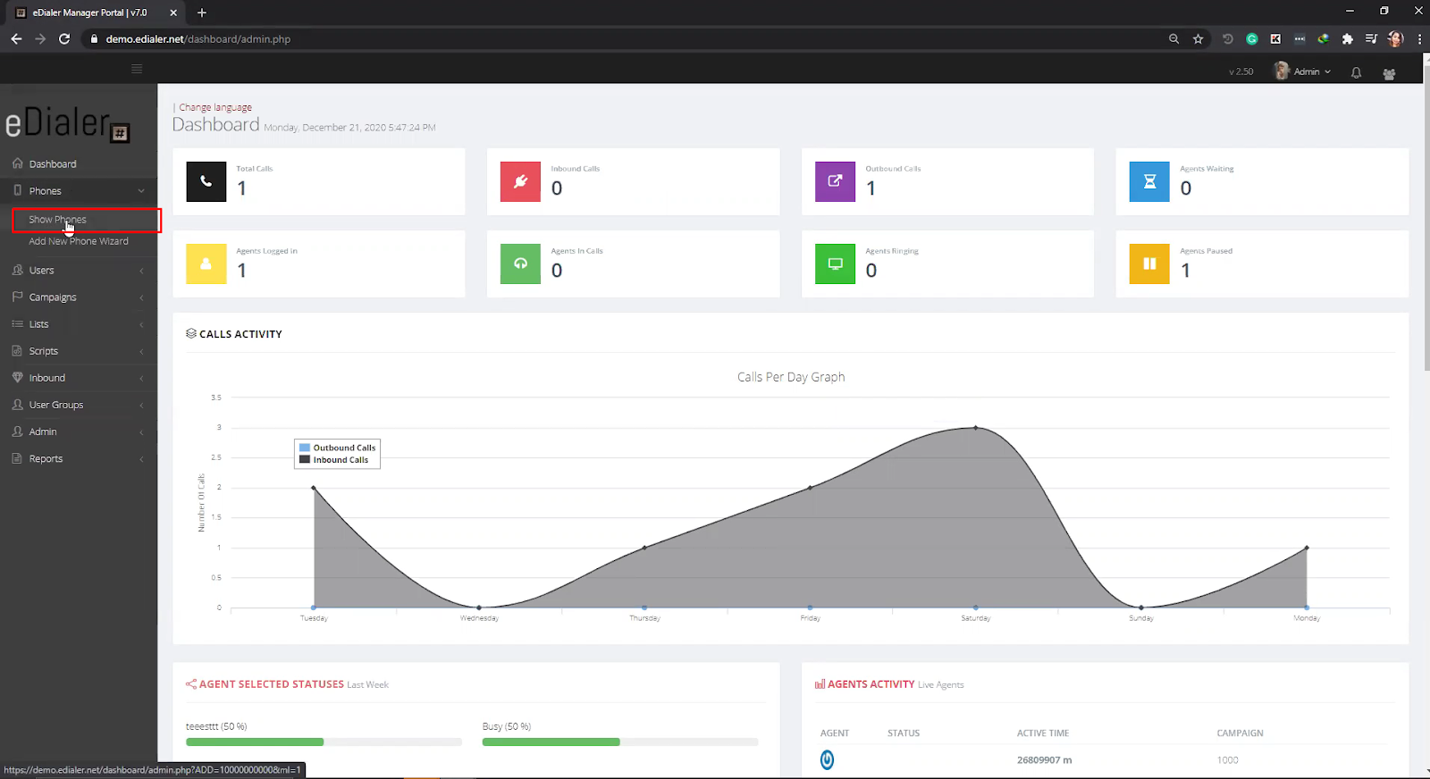Screen dimensions: 1430x779
Task: Click the hamburger menu toggle icon
Action: pos(137,69)
